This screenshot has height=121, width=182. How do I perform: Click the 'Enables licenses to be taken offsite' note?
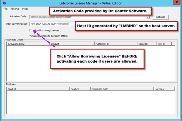point(49,36)
